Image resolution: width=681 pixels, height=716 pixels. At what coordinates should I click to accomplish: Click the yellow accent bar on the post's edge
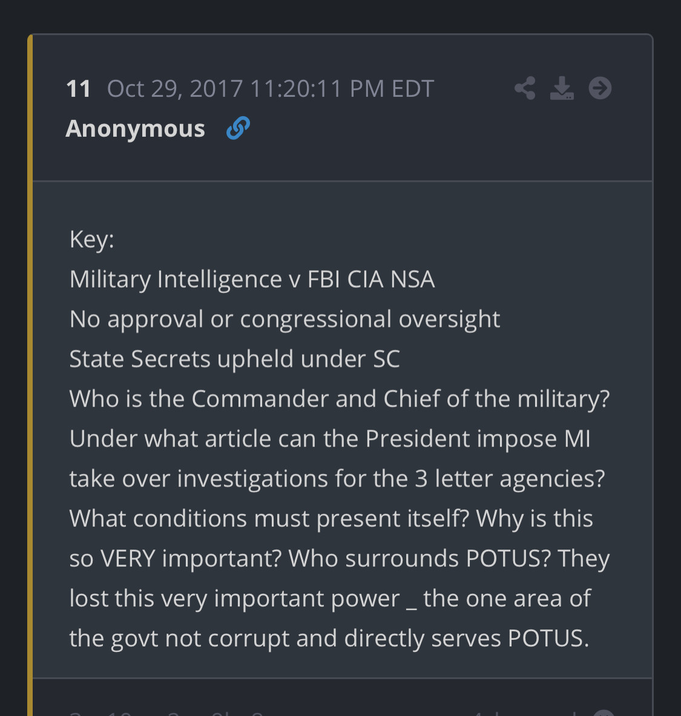tap(30, 363)
